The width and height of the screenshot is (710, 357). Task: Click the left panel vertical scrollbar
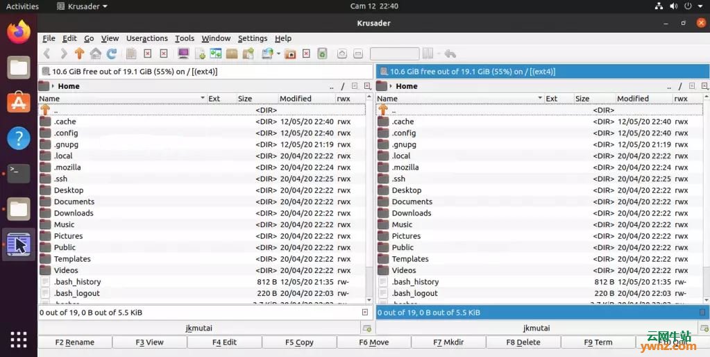[369, 197]
